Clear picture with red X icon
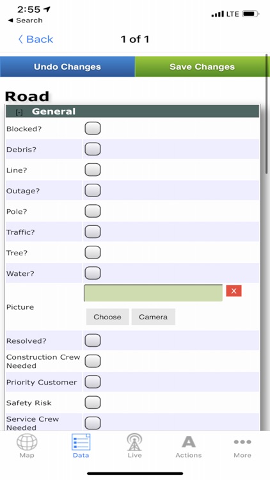Viewport: 270px width, 480px height. click(234, 291)
